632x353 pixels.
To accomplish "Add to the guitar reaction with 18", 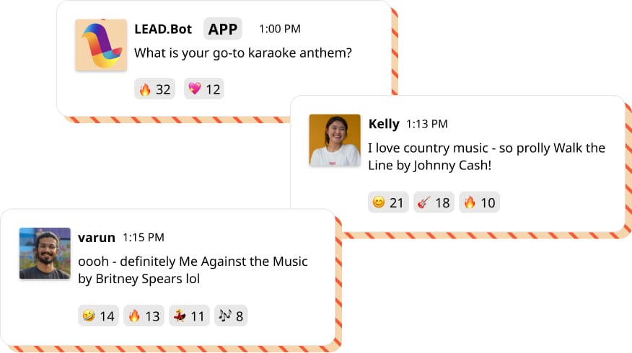I will point(434,202).
